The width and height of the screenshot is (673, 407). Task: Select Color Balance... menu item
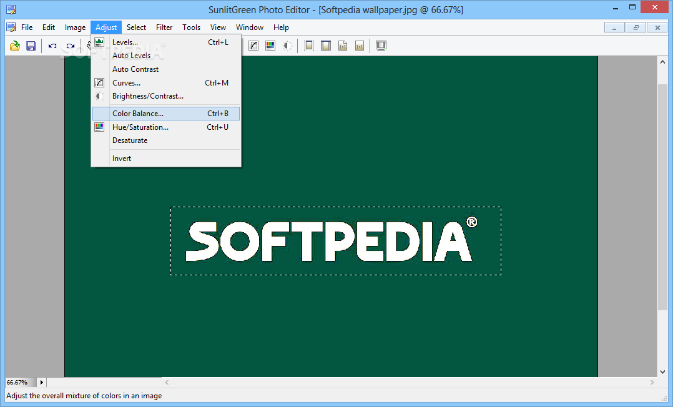tap(166, 114)
